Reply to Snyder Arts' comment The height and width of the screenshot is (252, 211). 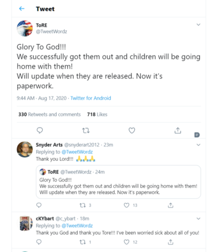pyautogui.click(x=39, y=205)
